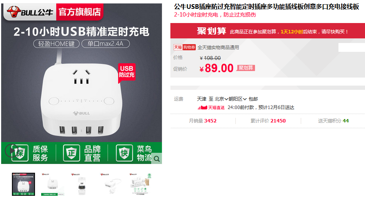Click the red USB防过充 badge
The image size is (365, 205).
(127, 72)
